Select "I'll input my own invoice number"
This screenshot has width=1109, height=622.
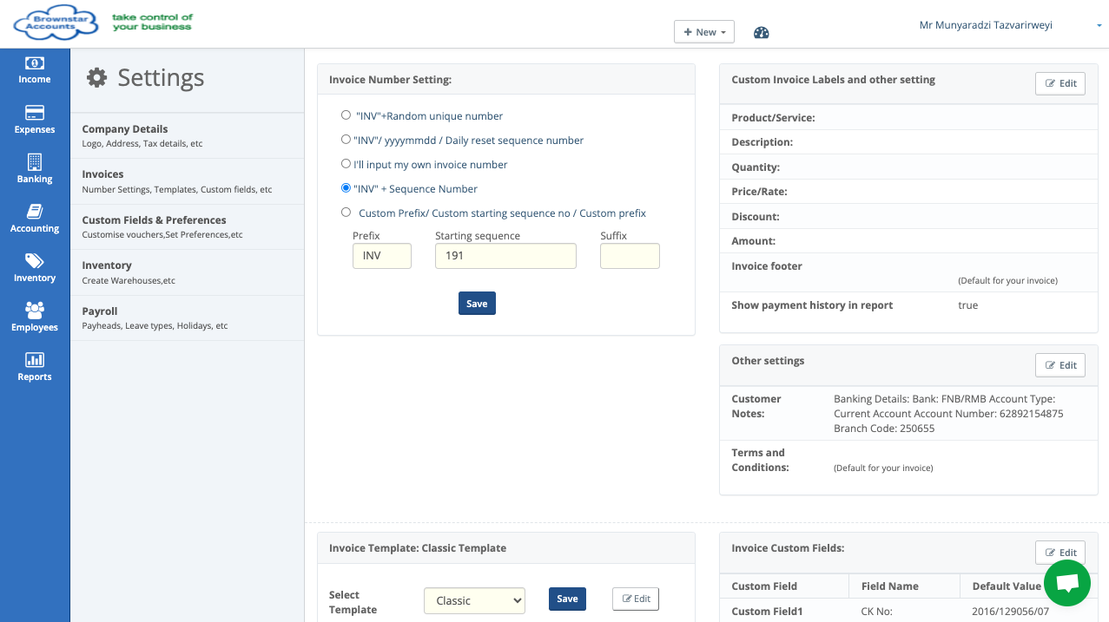pos(347,164)
